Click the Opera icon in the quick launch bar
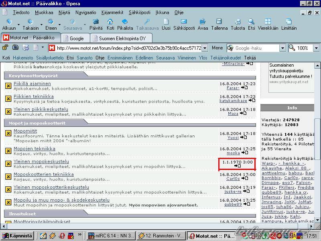The height and width of the screenshot is (241, 321). [62, 236]
